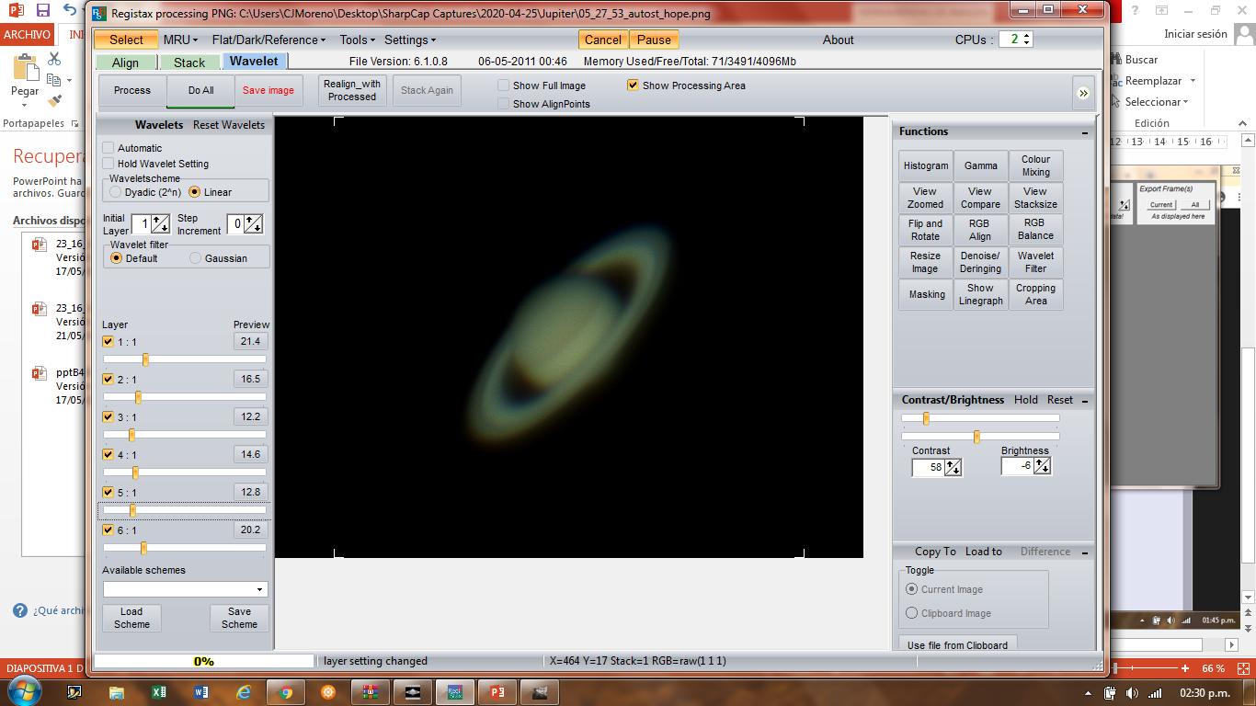Click the Pegar clipboard icon in PowerPoint
The width and height of the screenshot is (1256, 706).
coord(25,69)
